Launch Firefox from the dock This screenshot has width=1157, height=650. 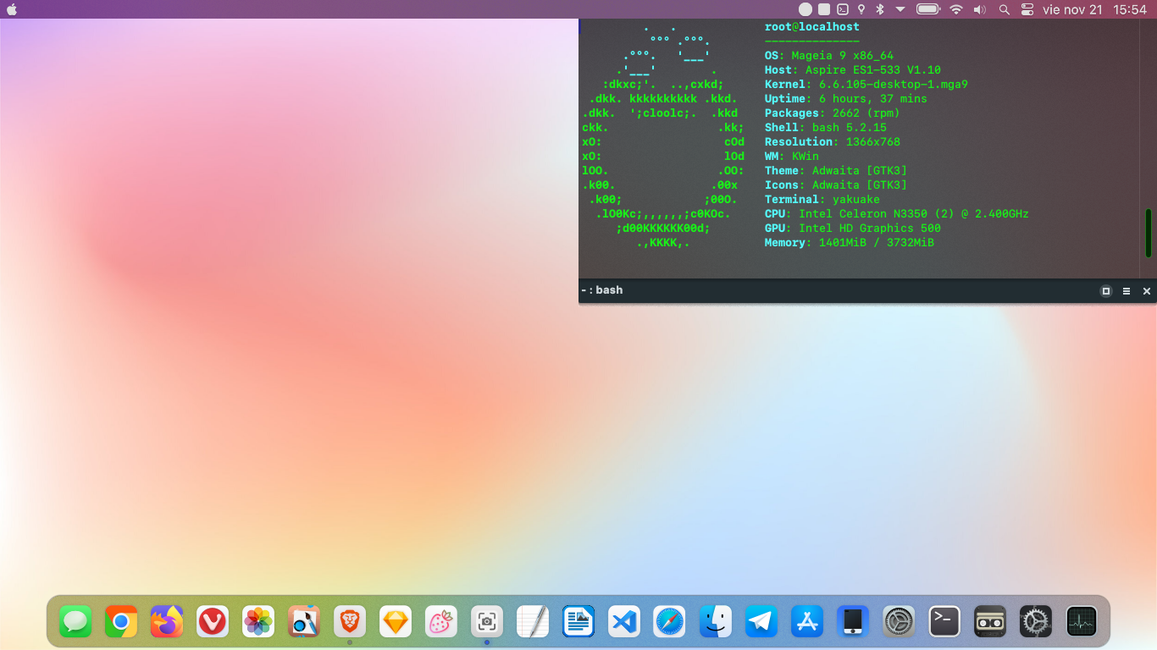[x=167, y=622]
